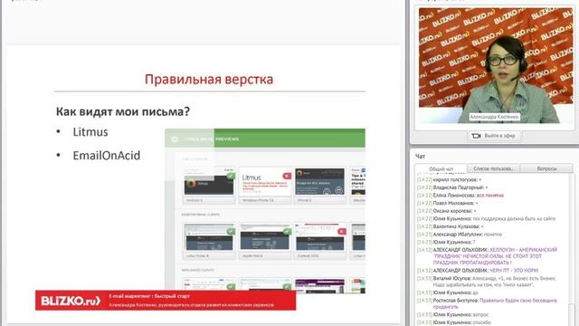Screen dimensions: 579x326
Task: Click chat message from 'кирилл толстогузов'
Action: [449, 179]
